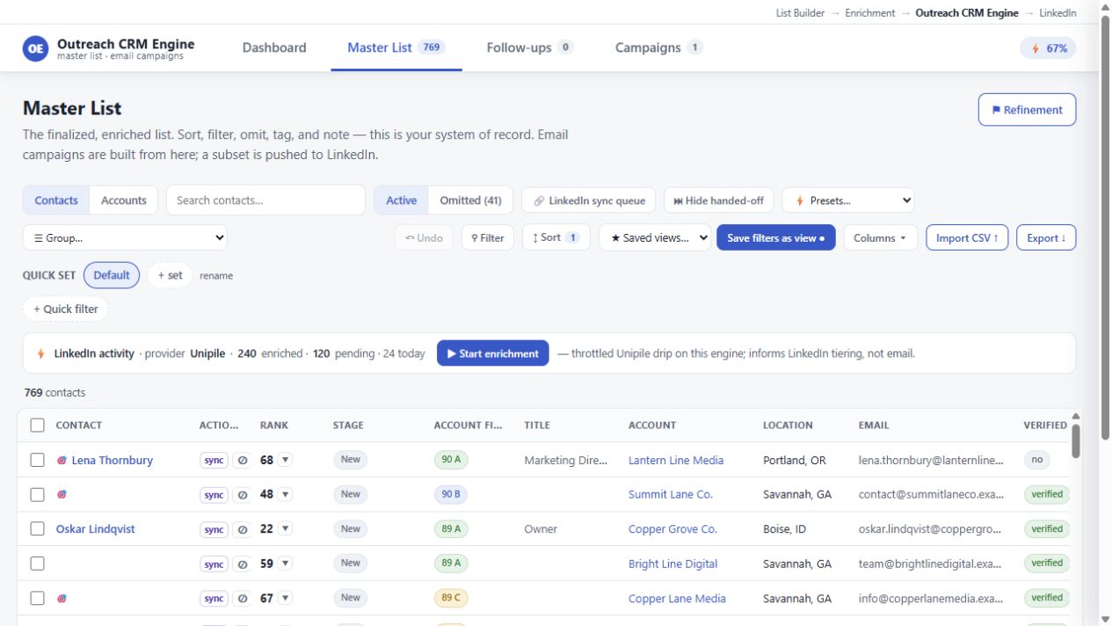Click omit icon in Copper Lane Media row

243,599
